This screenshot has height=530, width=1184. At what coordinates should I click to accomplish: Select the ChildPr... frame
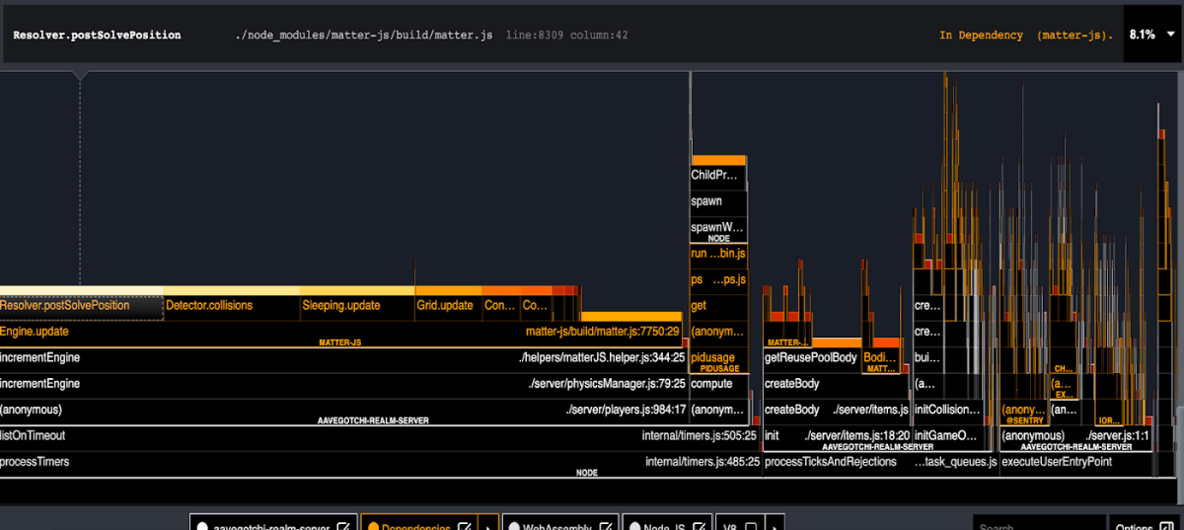click(x=718, y=176)
